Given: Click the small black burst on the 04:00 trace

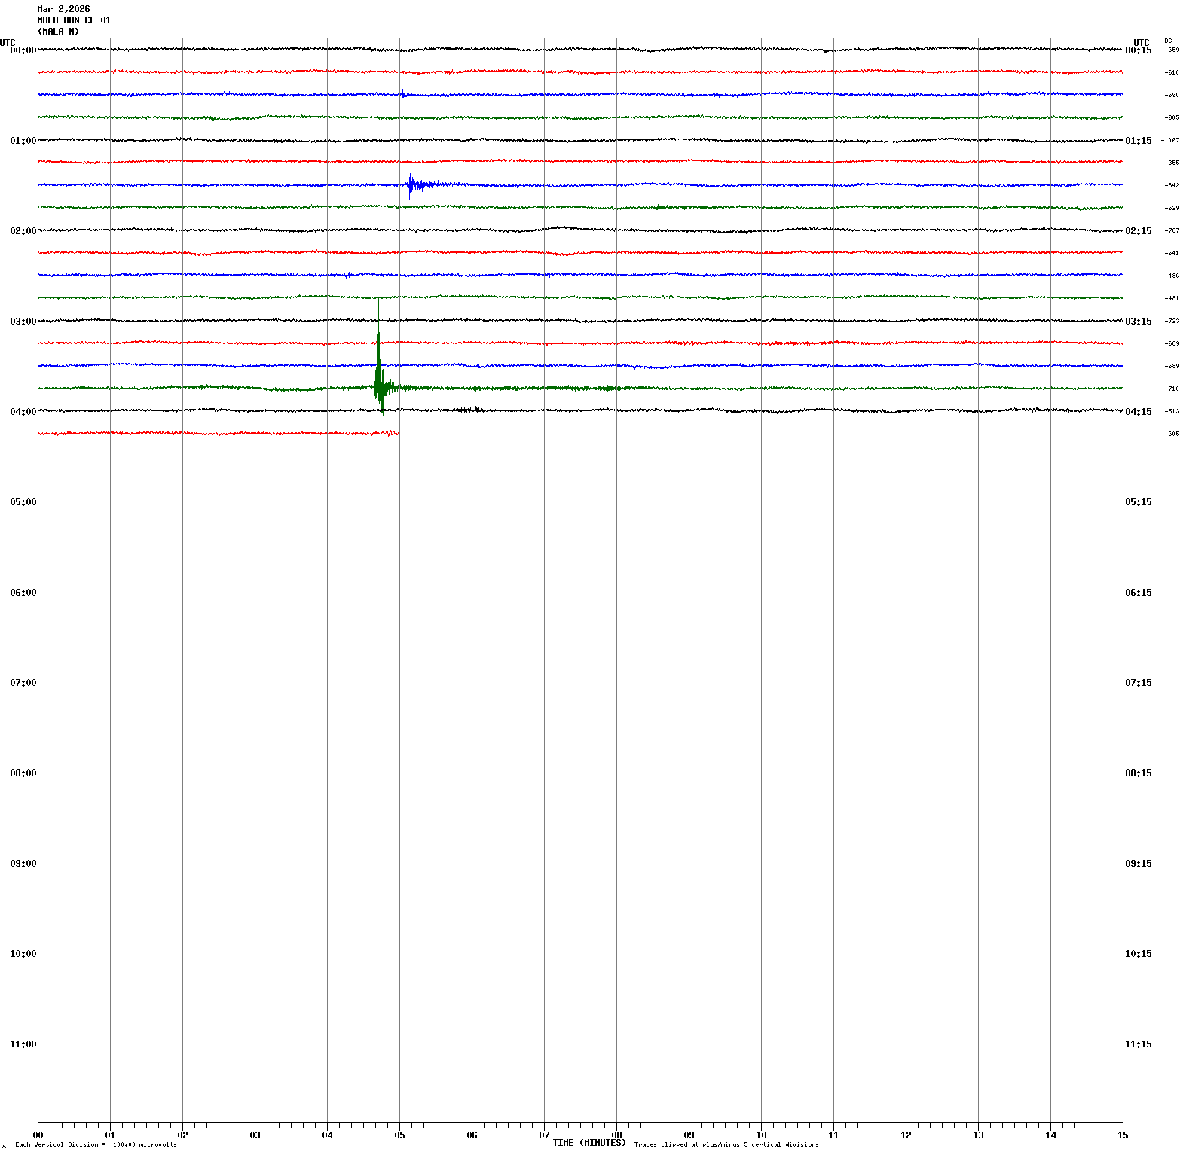Looking at the screenshot, I should [473, 410].
